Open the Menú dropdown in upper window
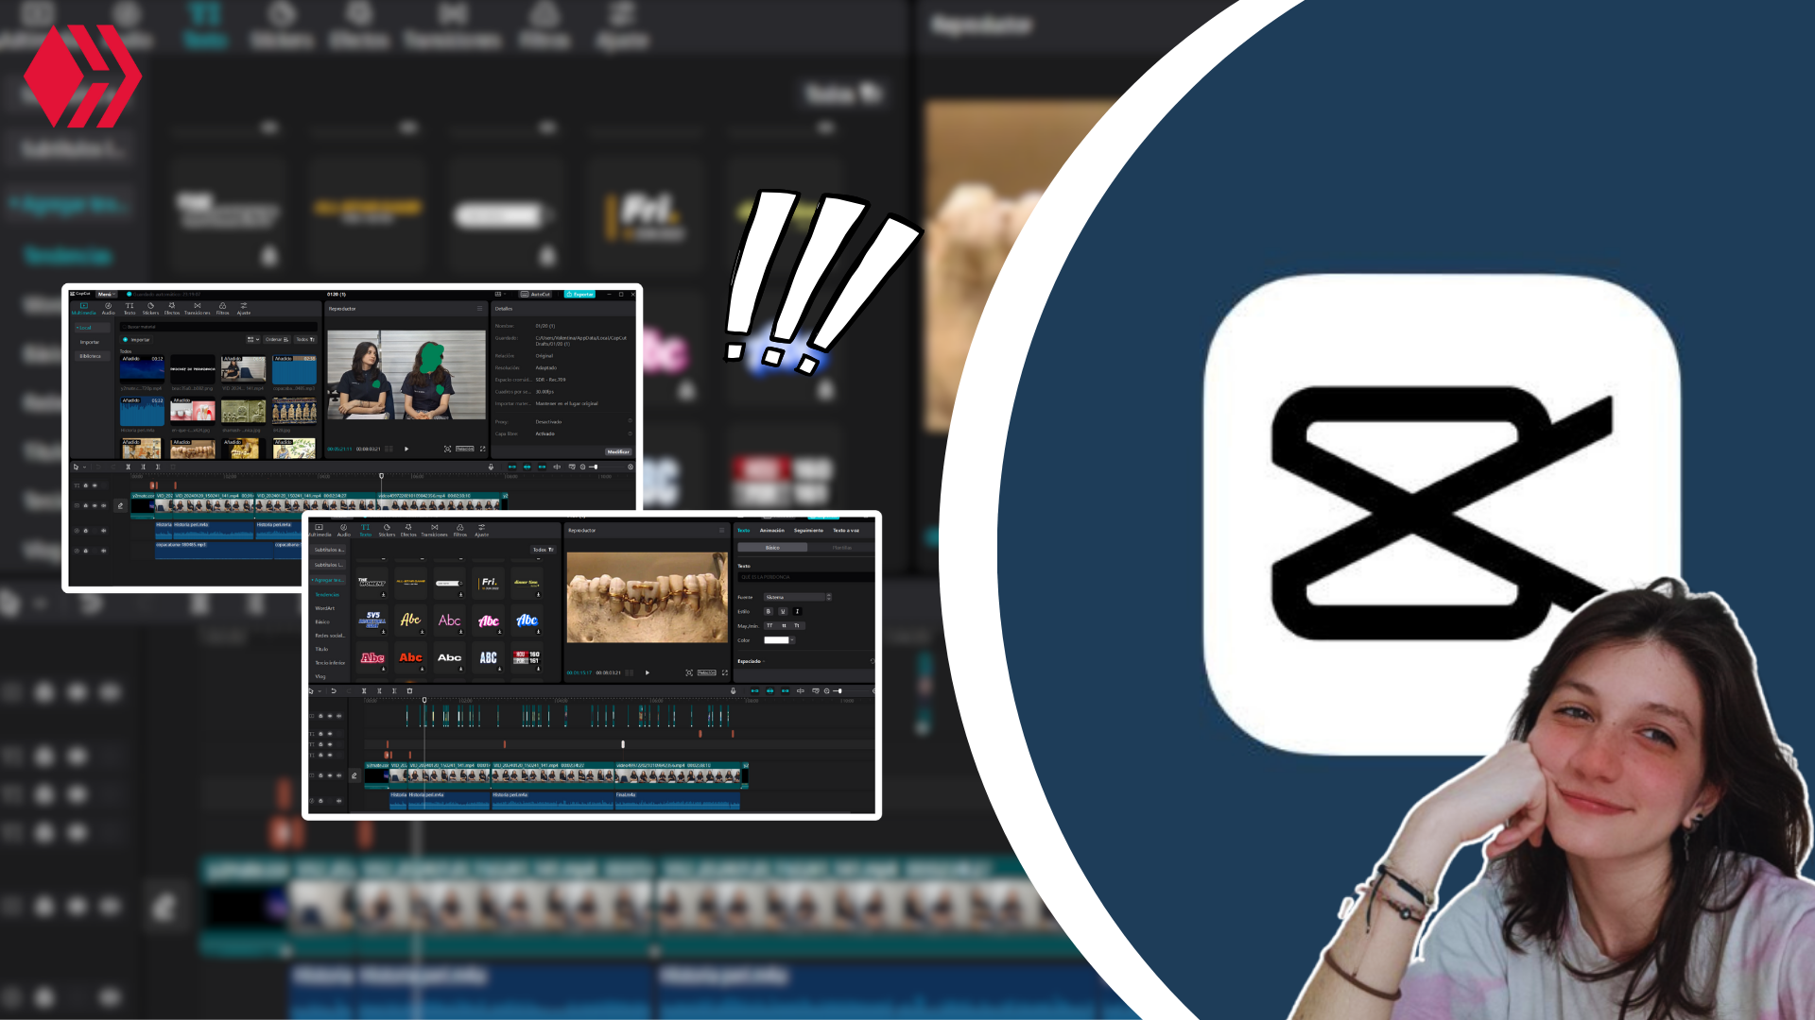 coord(105,294)
